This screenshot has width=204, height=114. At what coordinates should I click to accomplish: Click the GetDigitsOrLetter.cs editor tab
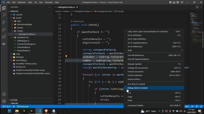tap(66, 7)
